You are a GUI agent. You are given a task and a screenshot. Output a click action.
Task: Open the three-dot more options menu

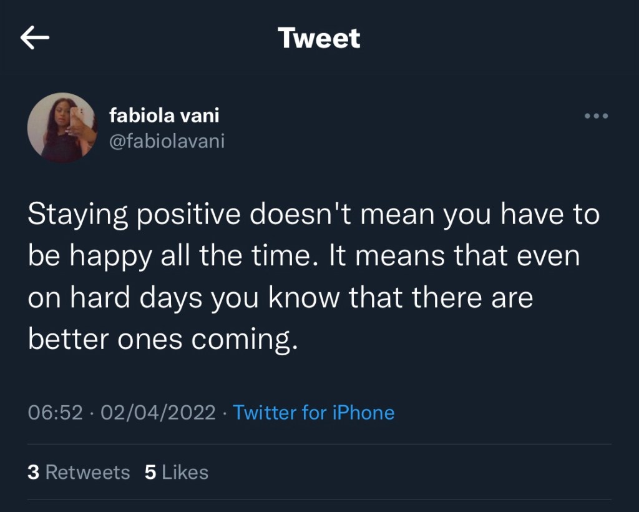pos(596,116)
